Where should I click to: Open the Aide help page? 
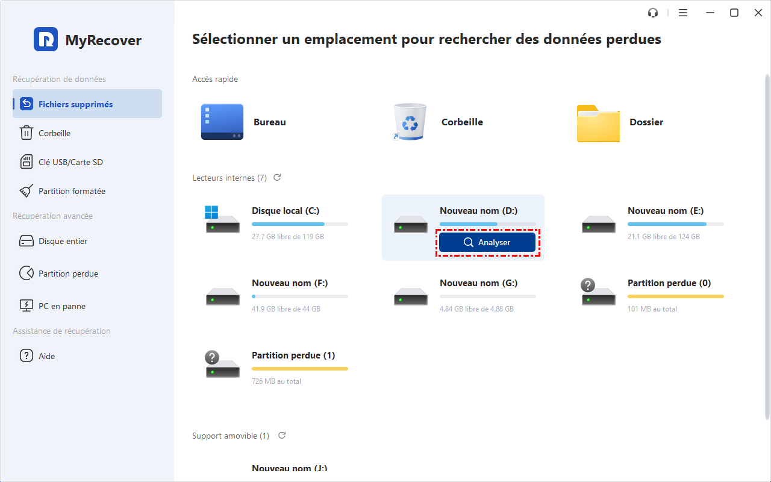coord(46,356)
